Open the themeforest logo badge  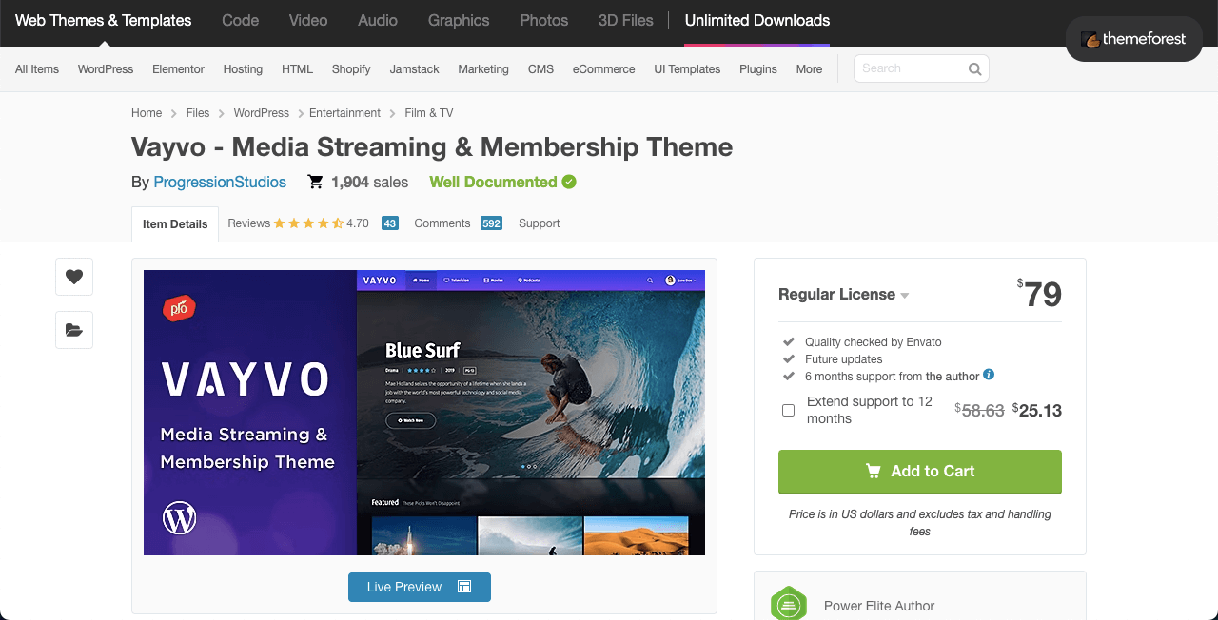1134,39
